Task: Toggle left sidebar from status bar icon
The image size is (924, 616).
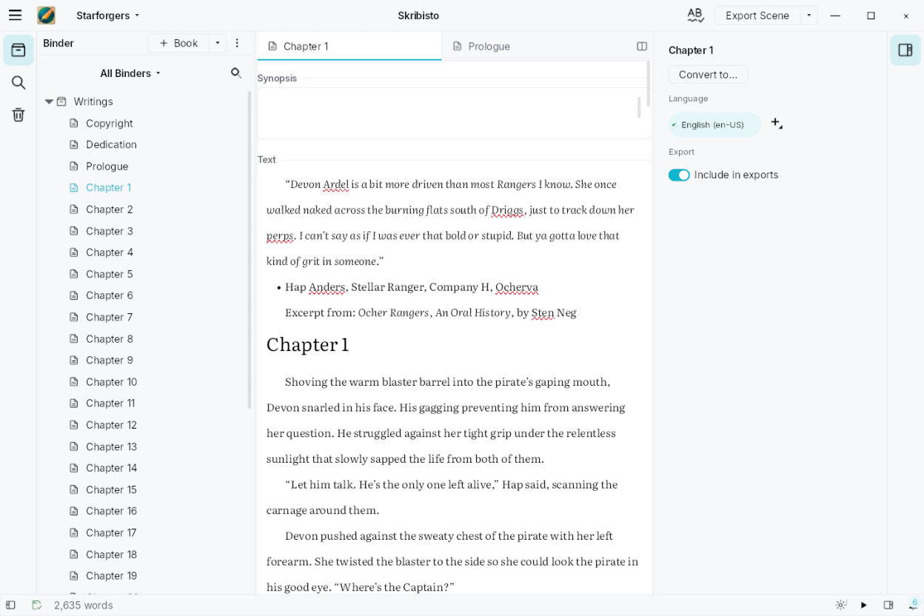Action: tap(10, 605)
